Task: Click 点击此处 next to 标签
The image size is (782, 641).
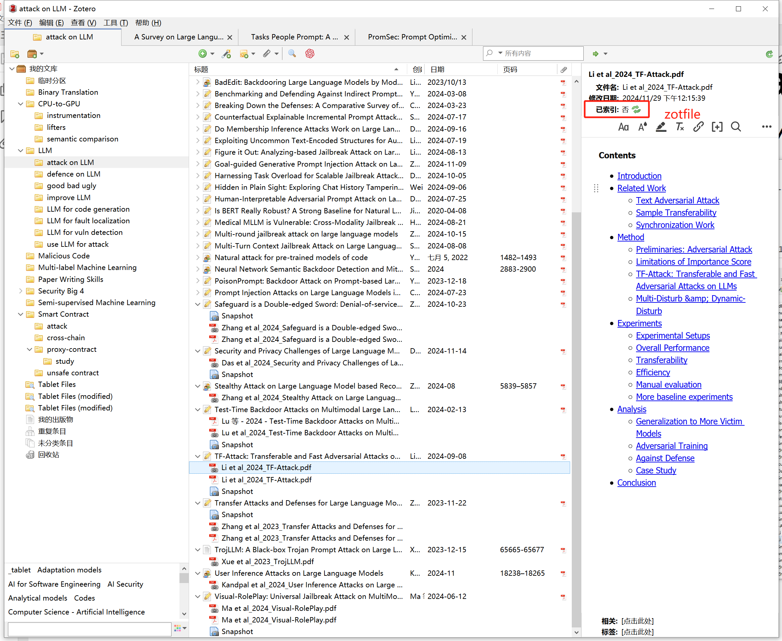Action: pyautogui.click(x=637, y=632)
